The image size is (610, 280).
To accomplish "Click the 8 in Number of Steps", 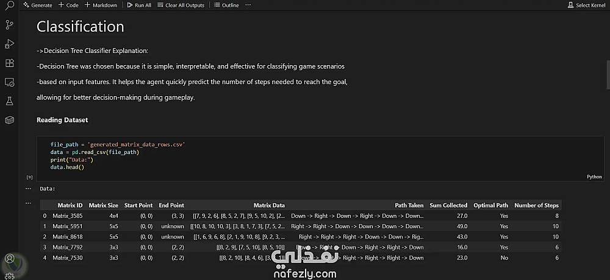I will tap(557, 216).
